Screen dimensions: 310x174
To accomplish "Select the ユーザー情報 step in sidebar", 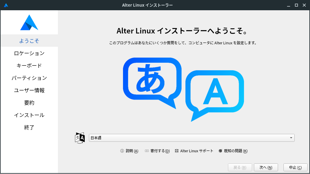I will (29, 90).
